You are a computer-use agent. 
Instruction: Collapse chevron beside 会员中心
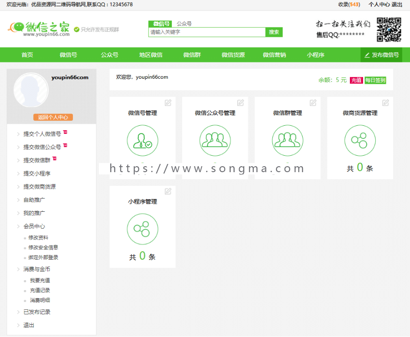click(18, 226)
